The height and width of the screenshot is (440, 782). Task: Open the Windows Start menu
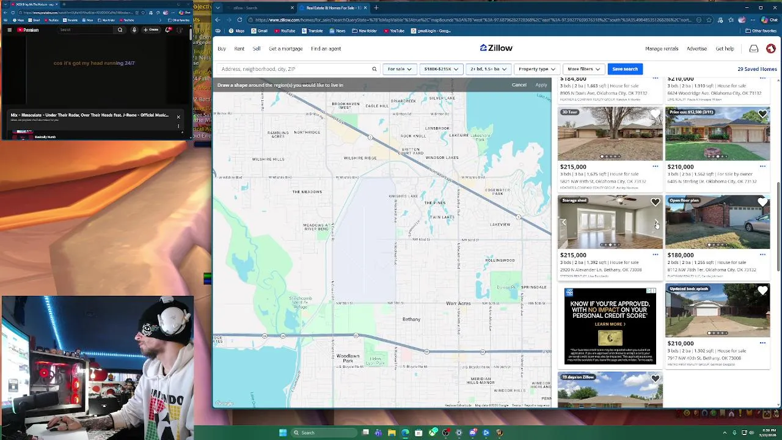click(283, 433)
